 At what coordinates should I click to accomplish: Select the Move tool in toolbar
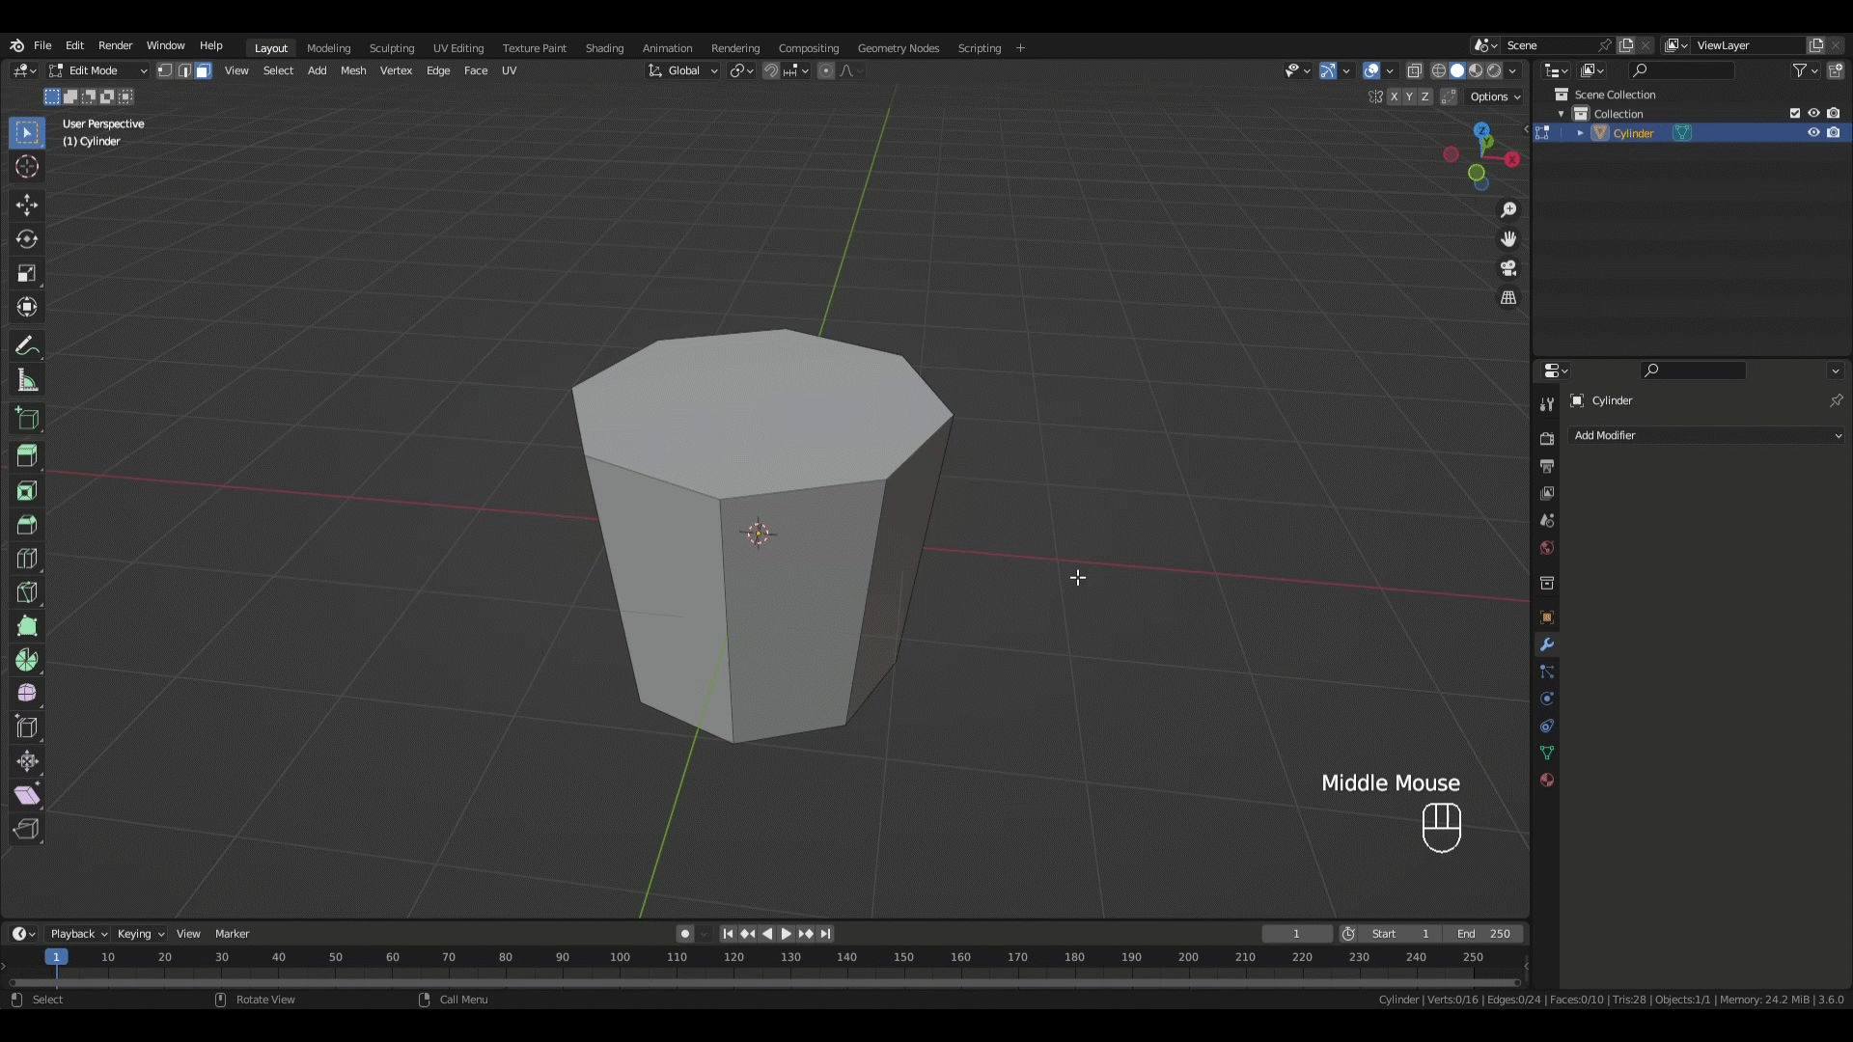(28, 205)
